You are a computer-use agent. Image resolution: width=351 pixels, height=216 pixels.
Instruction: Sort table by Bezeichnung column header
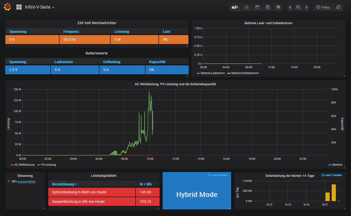[63, 184]
